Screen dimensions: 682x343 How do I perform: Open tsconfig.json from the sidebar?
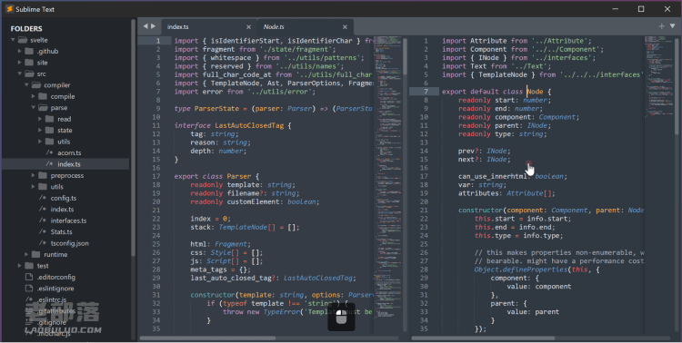[70, 243]
